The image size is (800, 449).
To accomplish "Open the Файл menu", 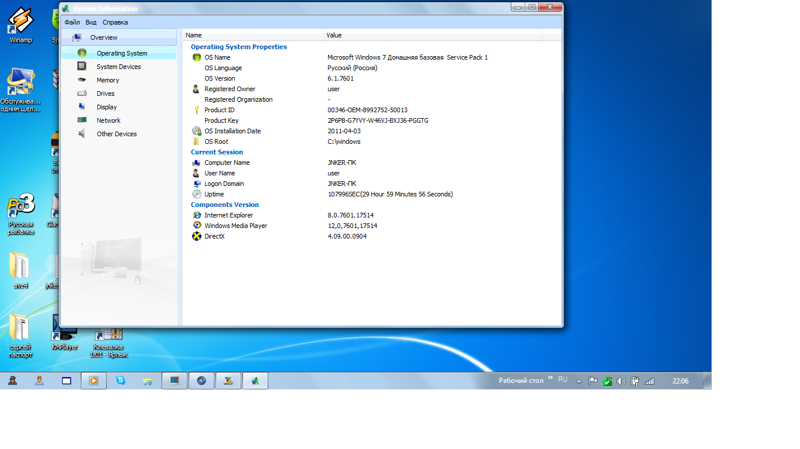I will click(72, 22).
